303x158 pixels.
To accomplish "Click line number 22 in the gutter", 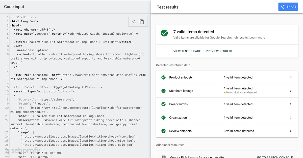I will pyautogui.click(x=7, y=120).
